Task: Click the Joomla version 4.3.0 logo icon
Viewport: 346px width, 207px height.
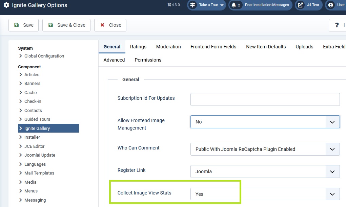Action: pyautogui.click(x=169, y=5)
